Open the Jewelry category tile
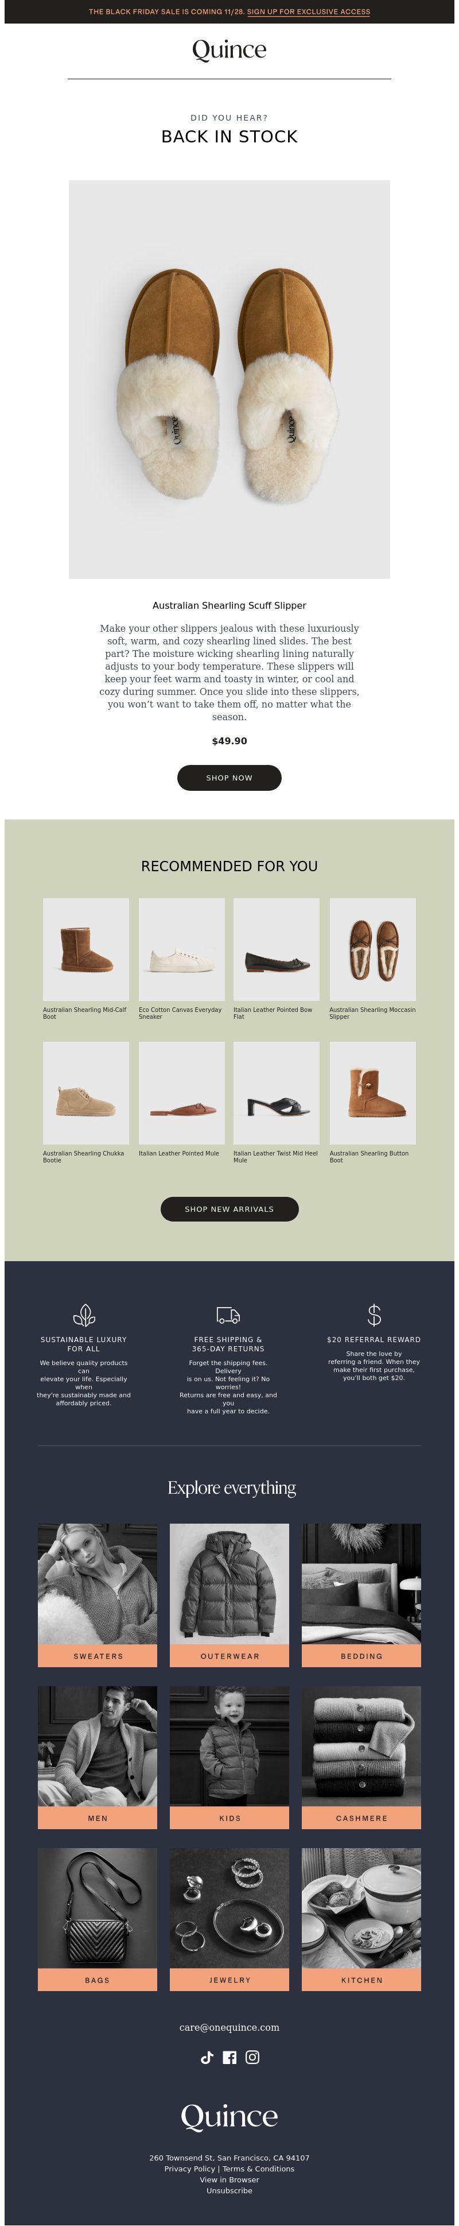The width and height of the screenshot is (459, 2226). (229, 1919)
